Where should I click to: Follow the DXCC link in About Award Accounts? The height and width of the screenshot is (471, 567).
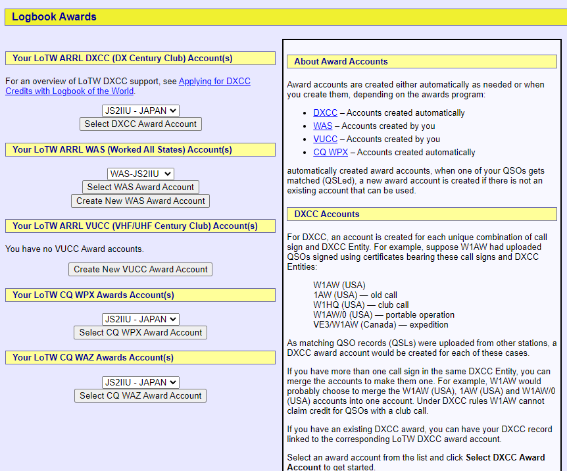coord(325,113)
